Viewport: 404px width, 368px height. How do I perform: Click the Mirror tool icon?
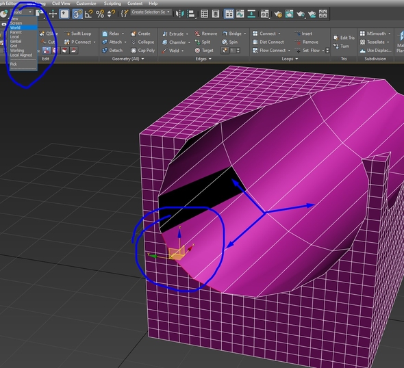pyautogui.click(x=179, y=14)
